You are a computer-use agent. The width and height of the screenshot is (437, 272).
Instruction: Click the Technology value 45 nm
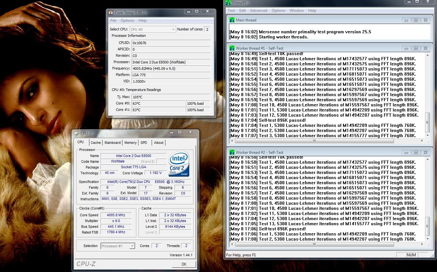point(109,173)
